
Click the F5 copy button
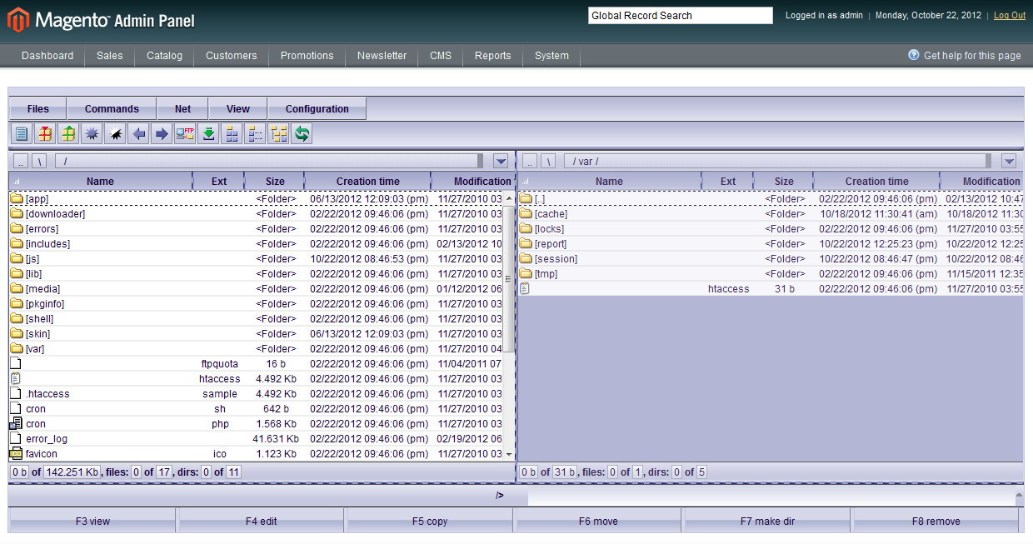430,522
